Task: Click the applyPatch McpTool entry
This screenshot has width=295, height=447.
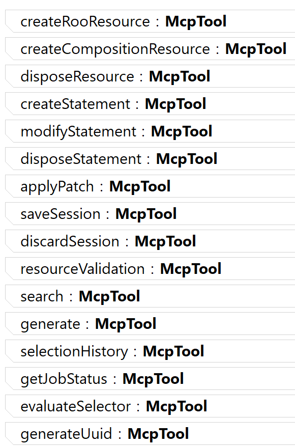Action: point(150,186)
